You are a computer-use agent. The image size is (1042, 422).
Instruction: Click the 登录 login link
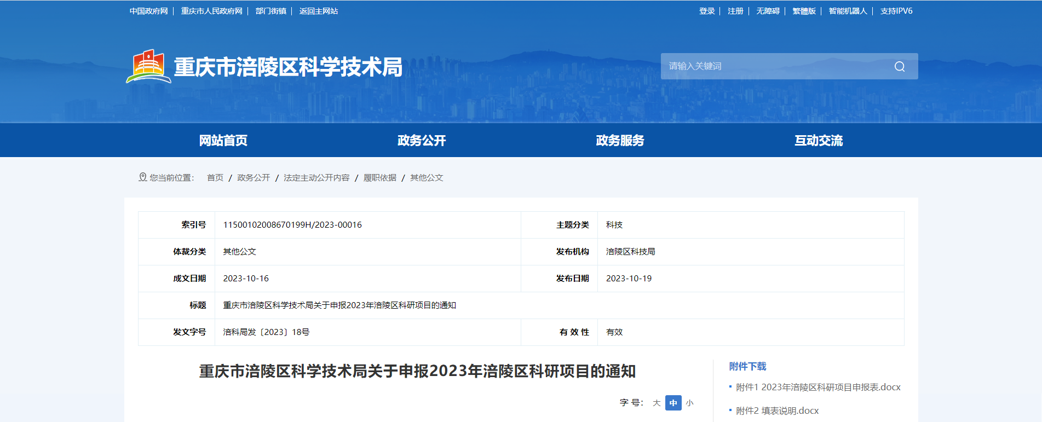[x=706, y=11]
